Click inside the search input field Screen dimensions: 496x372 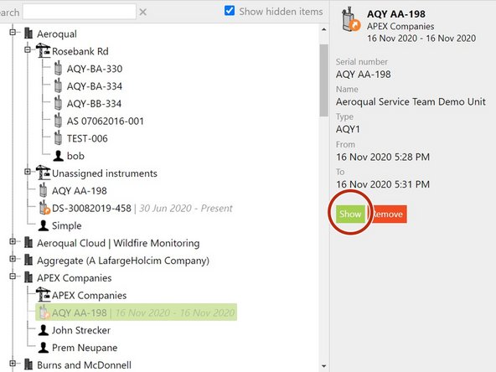(x=80, y=12)
